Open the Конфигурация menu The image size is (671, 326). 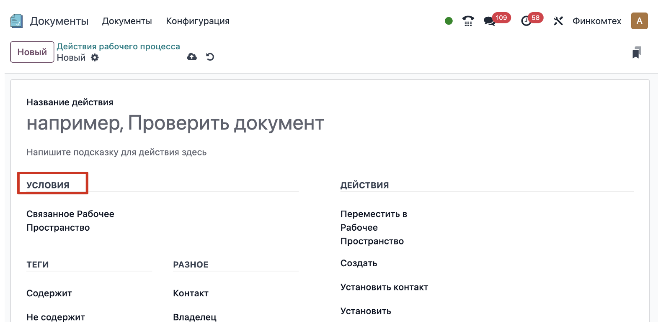(x=198, y=21)
